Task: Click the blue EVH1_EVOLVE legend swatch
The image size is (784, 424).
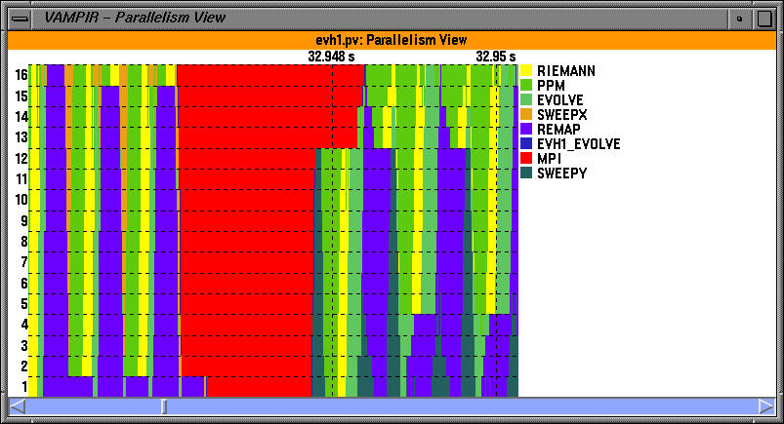Action: [526, 143]
